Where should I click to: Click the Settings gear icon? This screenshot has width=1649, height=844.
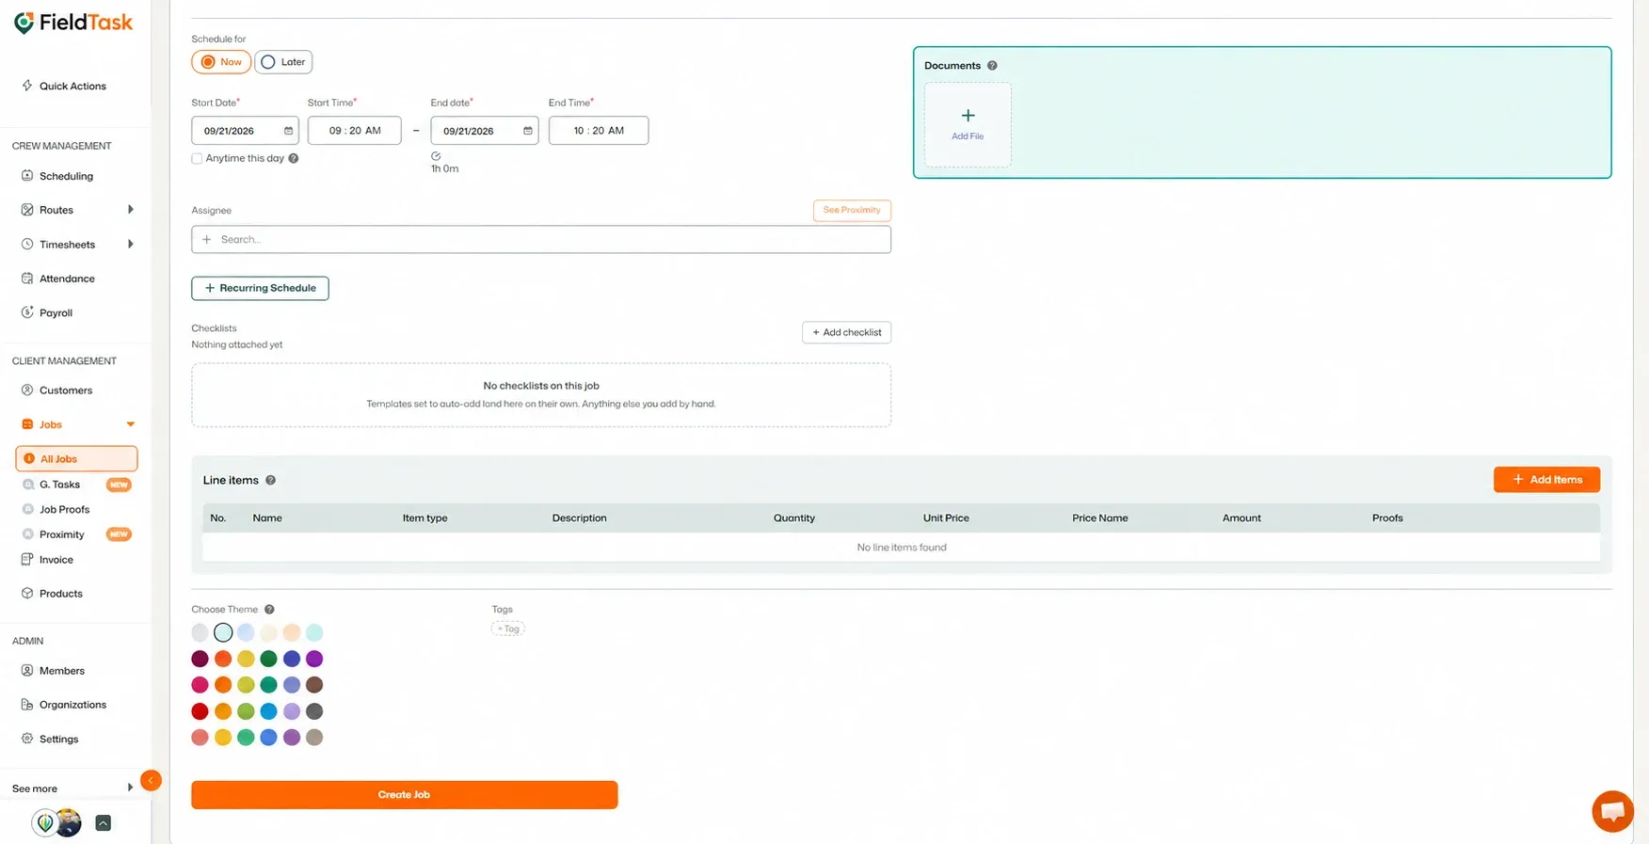(x=27, y=739)
